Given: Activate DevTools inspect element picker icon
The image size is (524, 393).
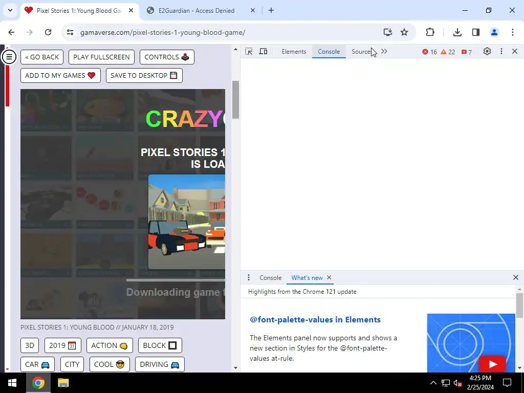Looking at the screenshot, I should click(249, 52).
